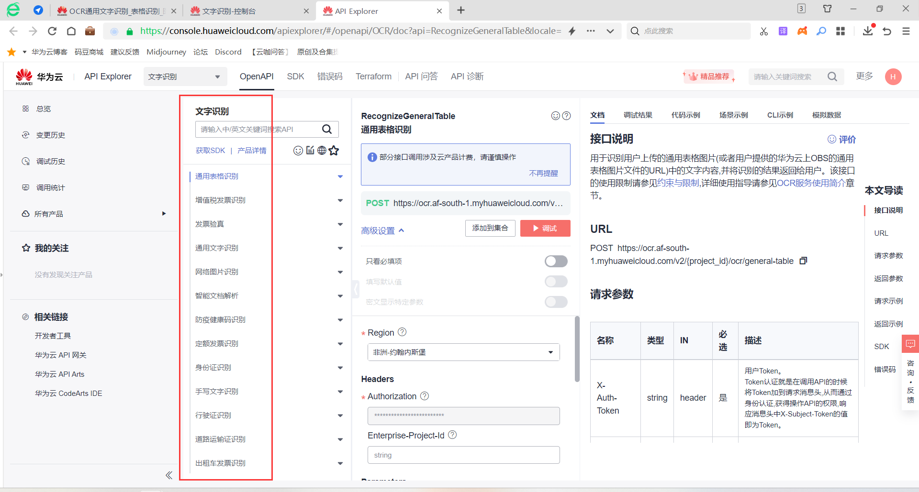Click the 产品详情 link
Viewport: 919px width, 492px height.
[252, 151]
